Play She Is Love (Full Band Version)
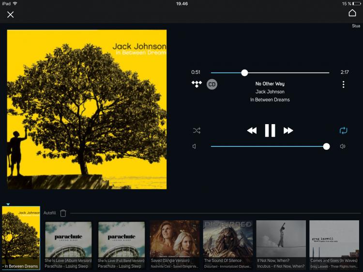Viewport: 363px width, 272px height. click(x=121, y=245)
